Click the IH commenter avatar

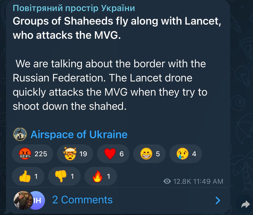coord(37,200)
